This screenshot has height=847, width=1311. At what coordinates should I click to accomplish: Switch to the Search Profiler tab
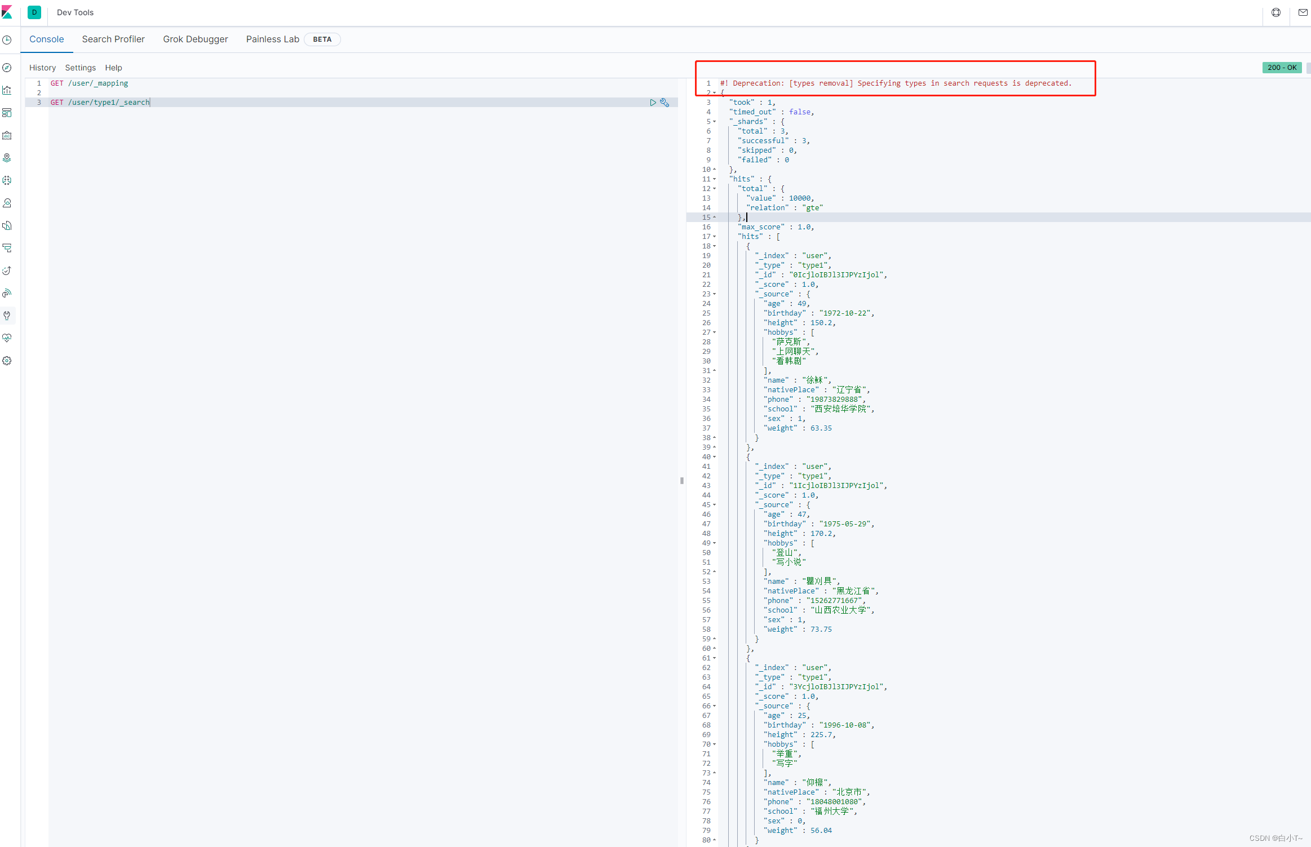pos(113,39)
